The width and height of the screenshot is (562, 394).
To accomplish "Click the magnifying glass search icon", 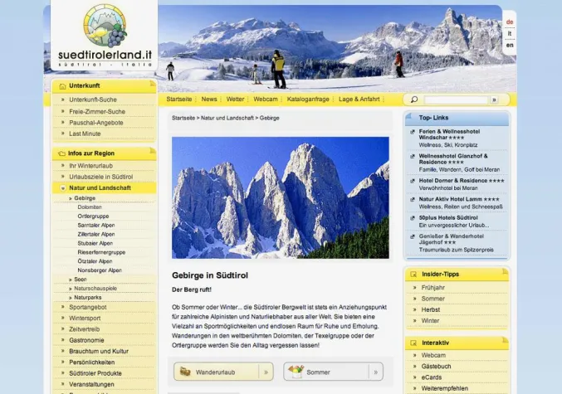I will 414,100.
